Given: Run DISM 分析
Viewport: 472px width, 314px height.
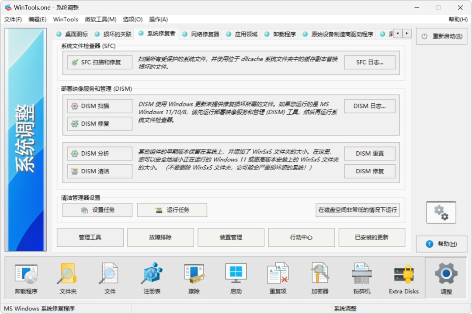Looking at the screenshot, I should (x=100, y=154).
